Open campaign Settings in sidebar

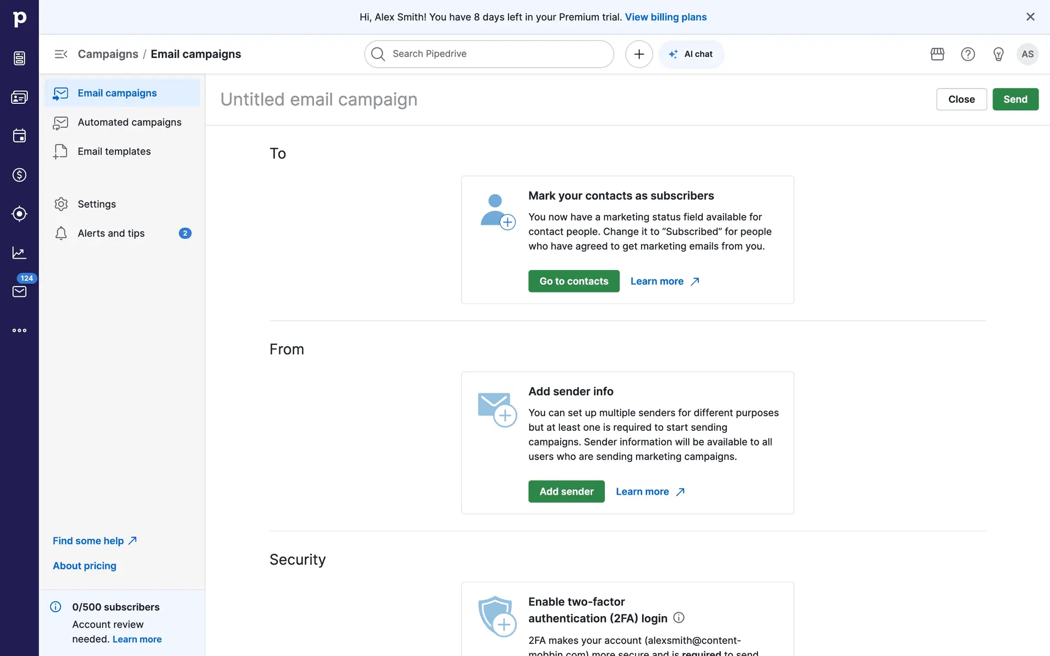97,204
